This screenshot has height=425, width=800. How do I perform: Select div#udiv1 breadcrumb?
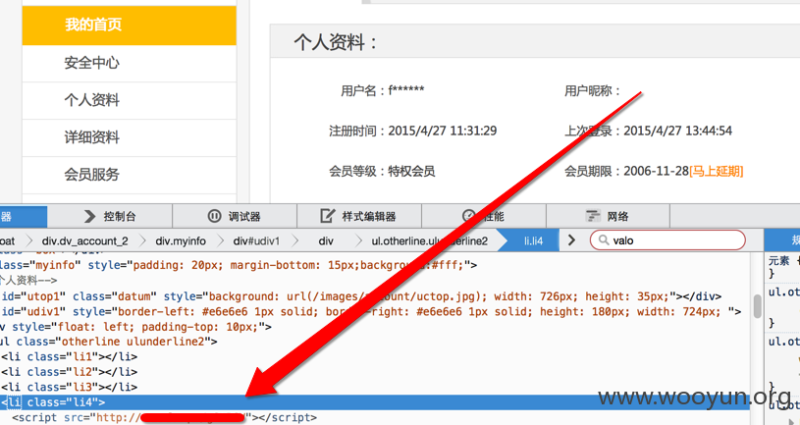[256, 240]
